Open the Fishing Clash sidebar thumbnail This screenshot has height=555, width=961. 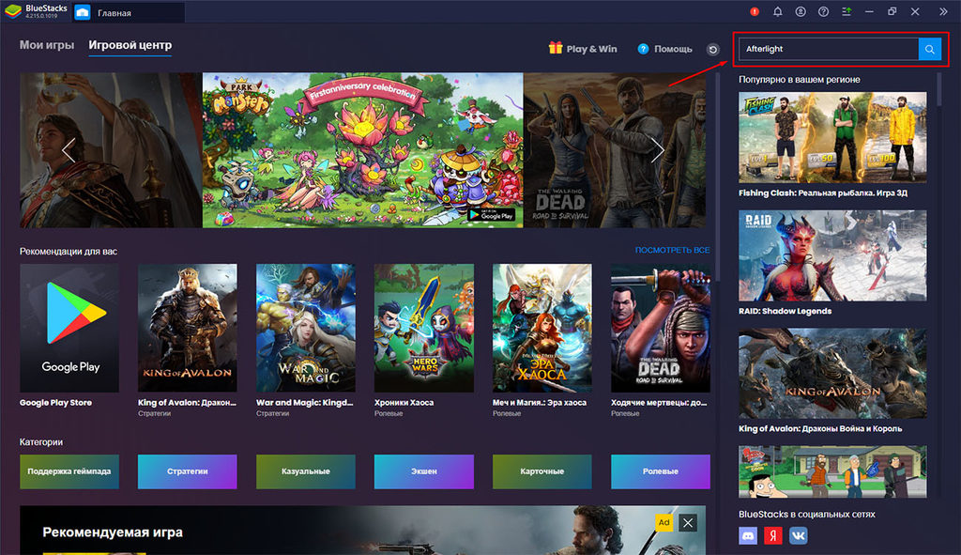click(832, 137)
